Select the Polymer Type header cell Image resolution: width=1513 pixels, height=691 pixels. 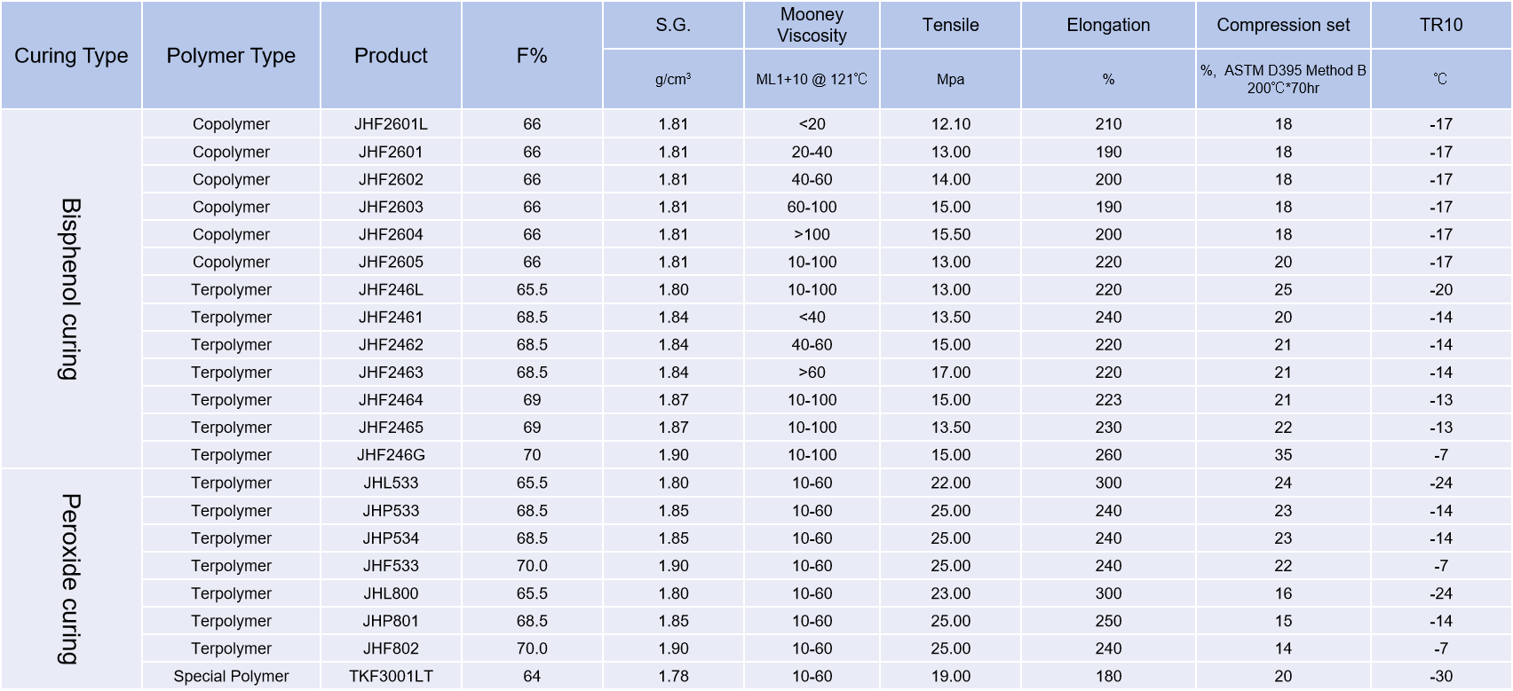231,55
